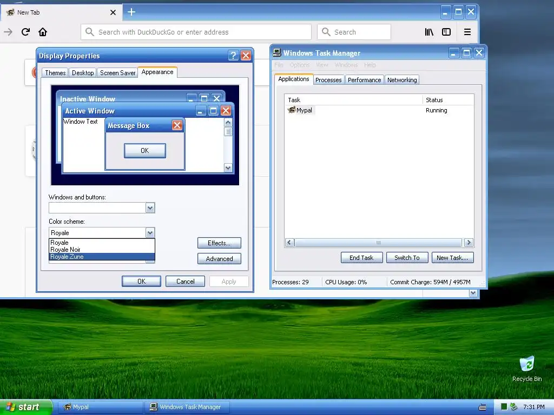Open Task Manager View menu
554x415 pixels.
[322, 65]
